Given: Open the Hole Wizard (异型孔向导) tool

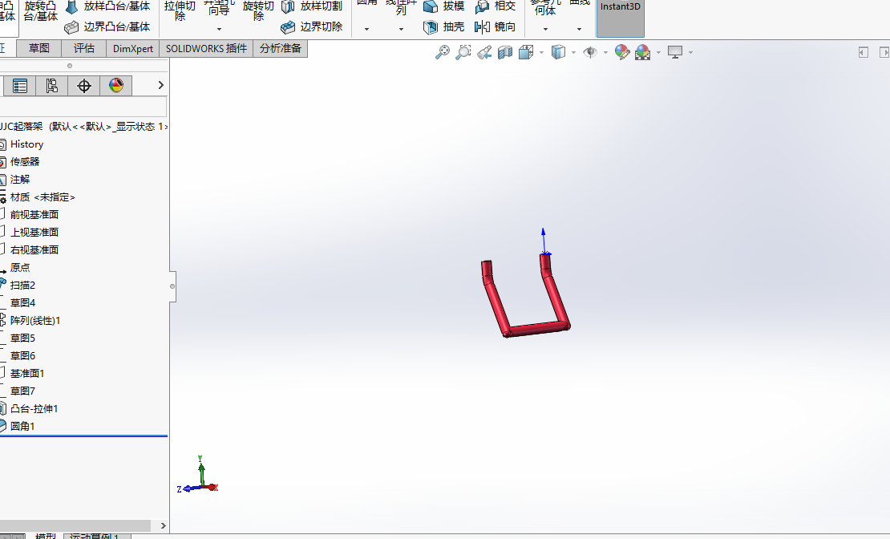Looking at the screenshot, I should click(x=219, y=9).
